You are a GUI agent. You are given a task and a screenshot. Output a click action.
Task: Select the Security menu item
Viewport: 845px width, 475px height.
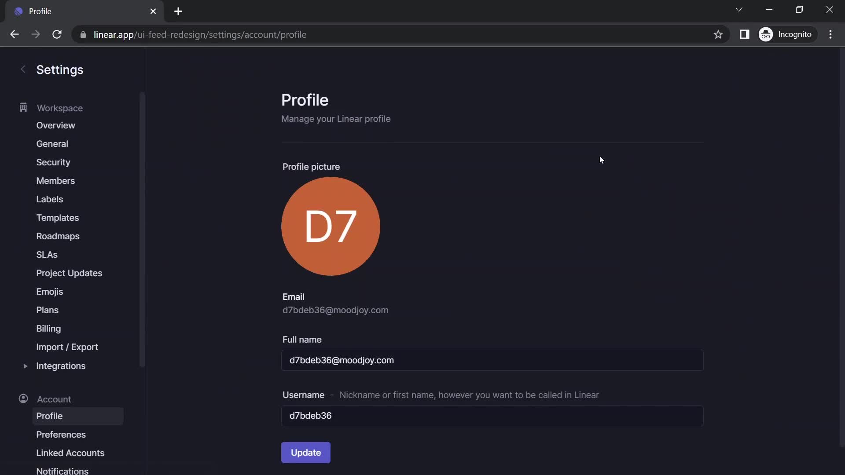click(53, 162)
